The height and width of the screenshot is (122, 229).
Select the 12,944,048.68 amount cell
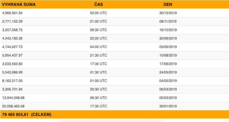[13, 98]
